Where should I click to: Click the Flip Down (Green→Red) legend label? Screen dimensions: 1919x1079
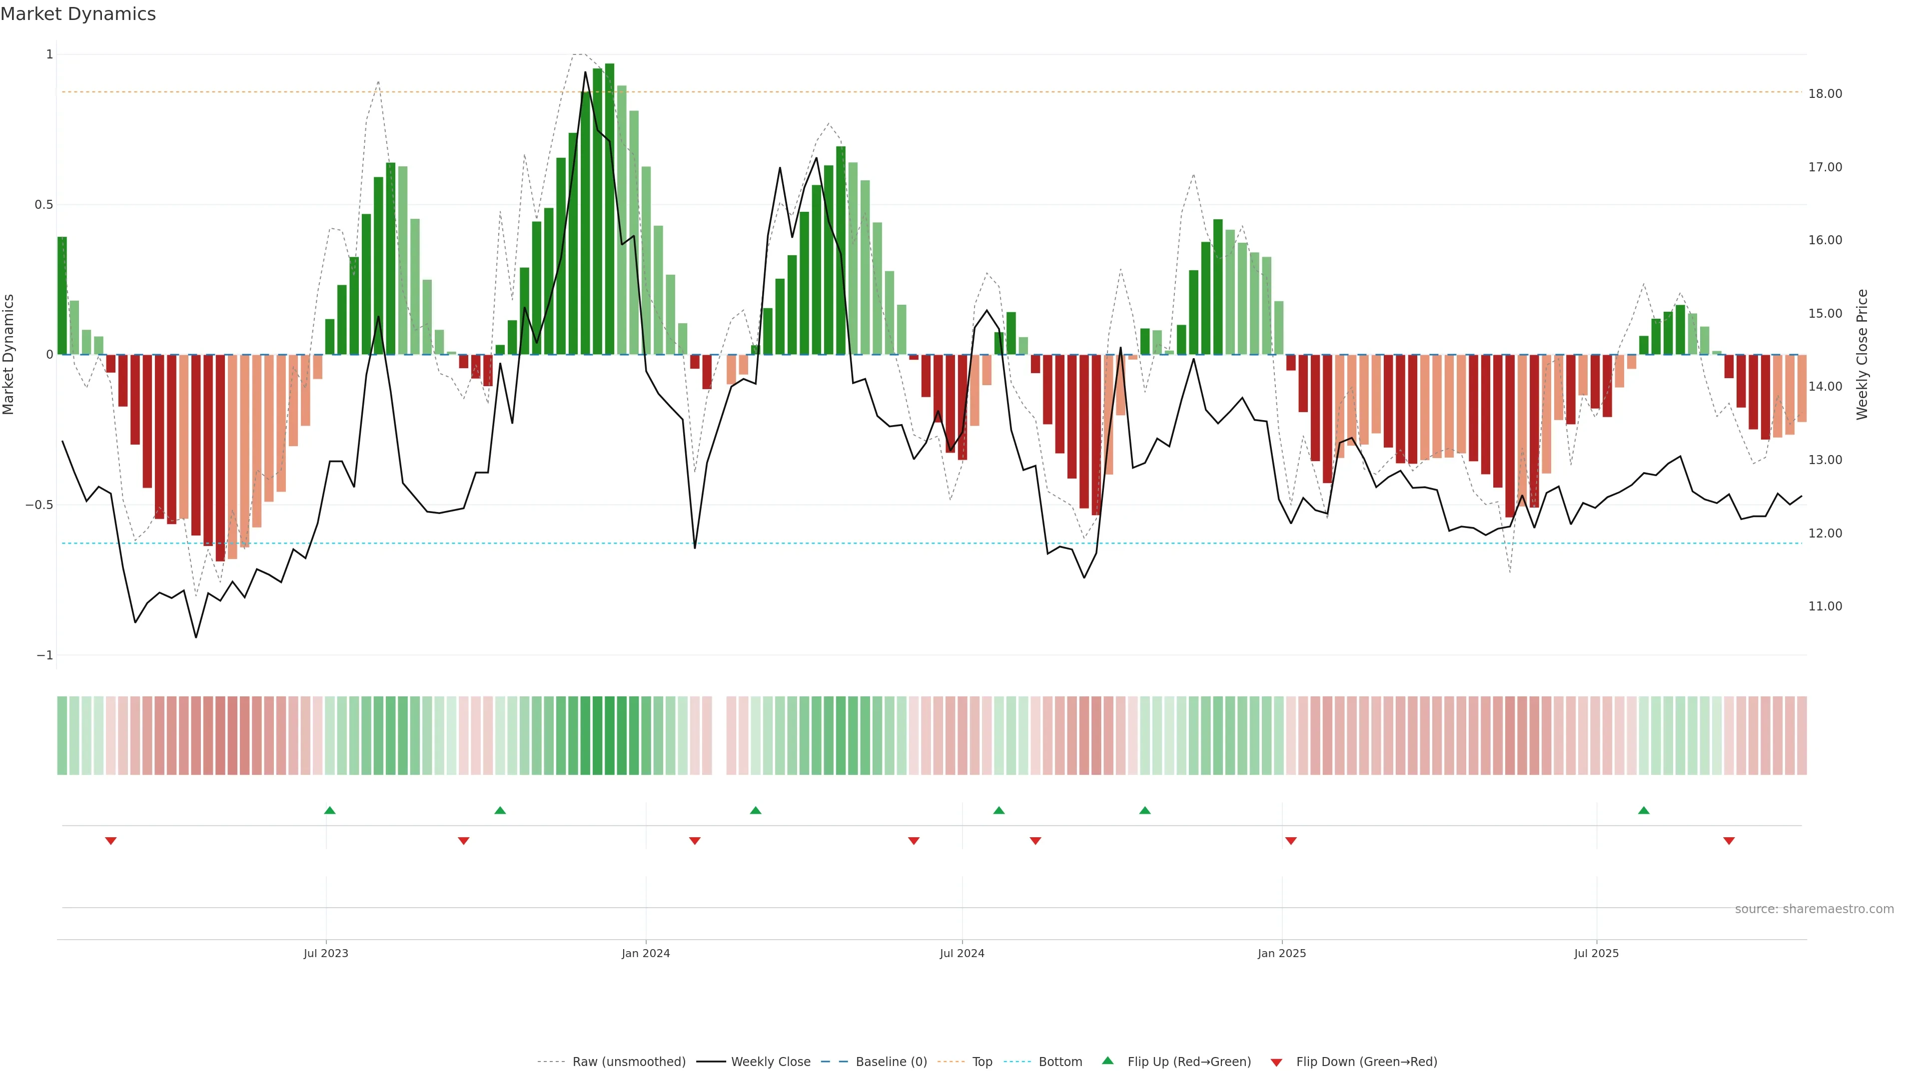tap(1366, 1062)
